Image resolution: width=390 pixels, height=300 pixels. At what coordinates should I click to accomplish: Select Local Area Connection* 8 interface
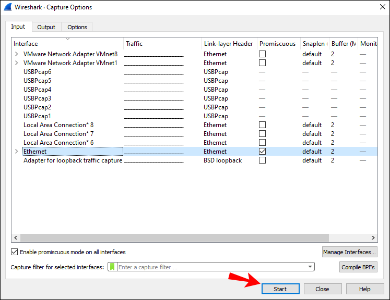pos(58,125)
